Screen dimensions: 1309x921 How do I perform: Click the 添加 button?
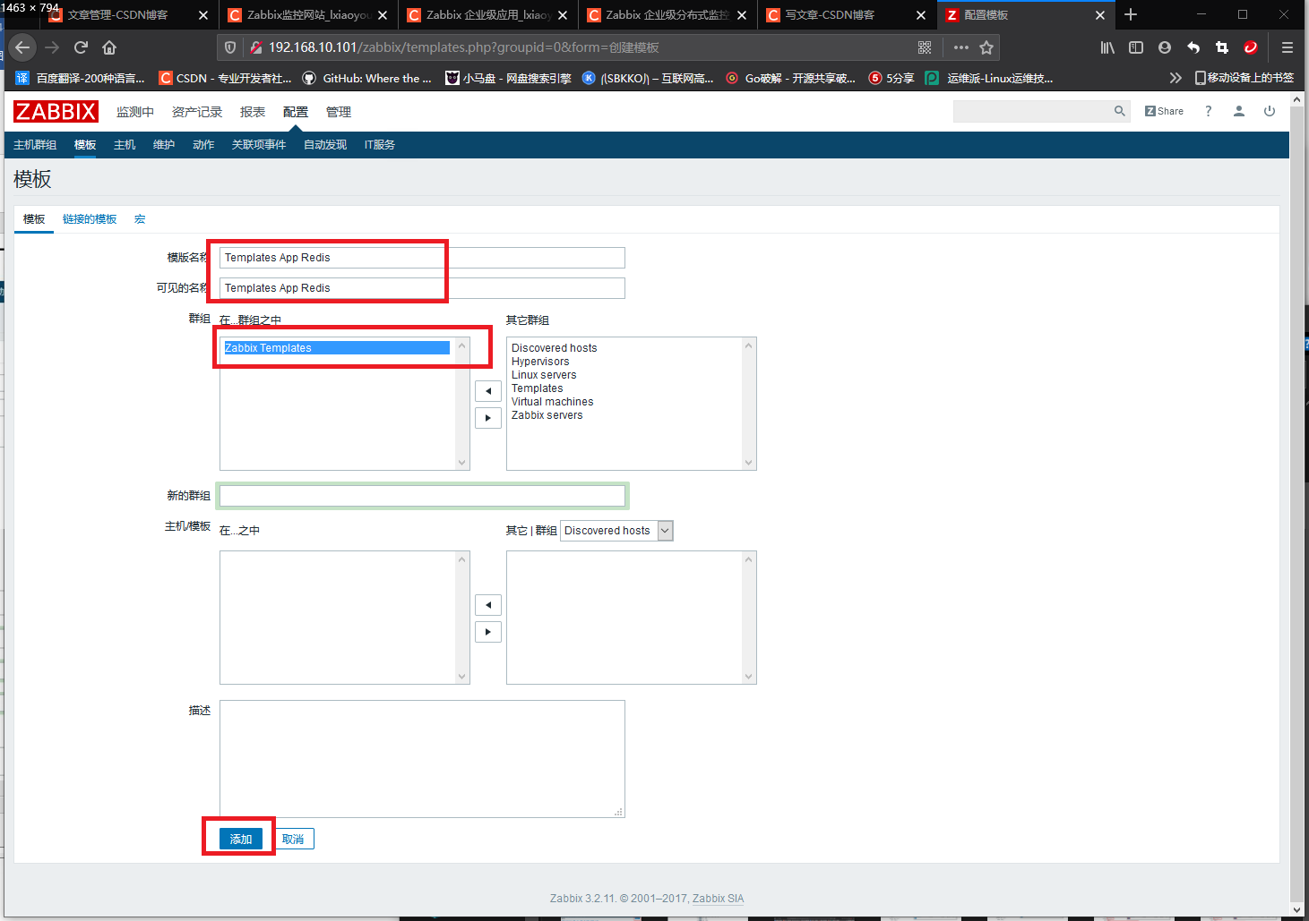pos(241,839)
